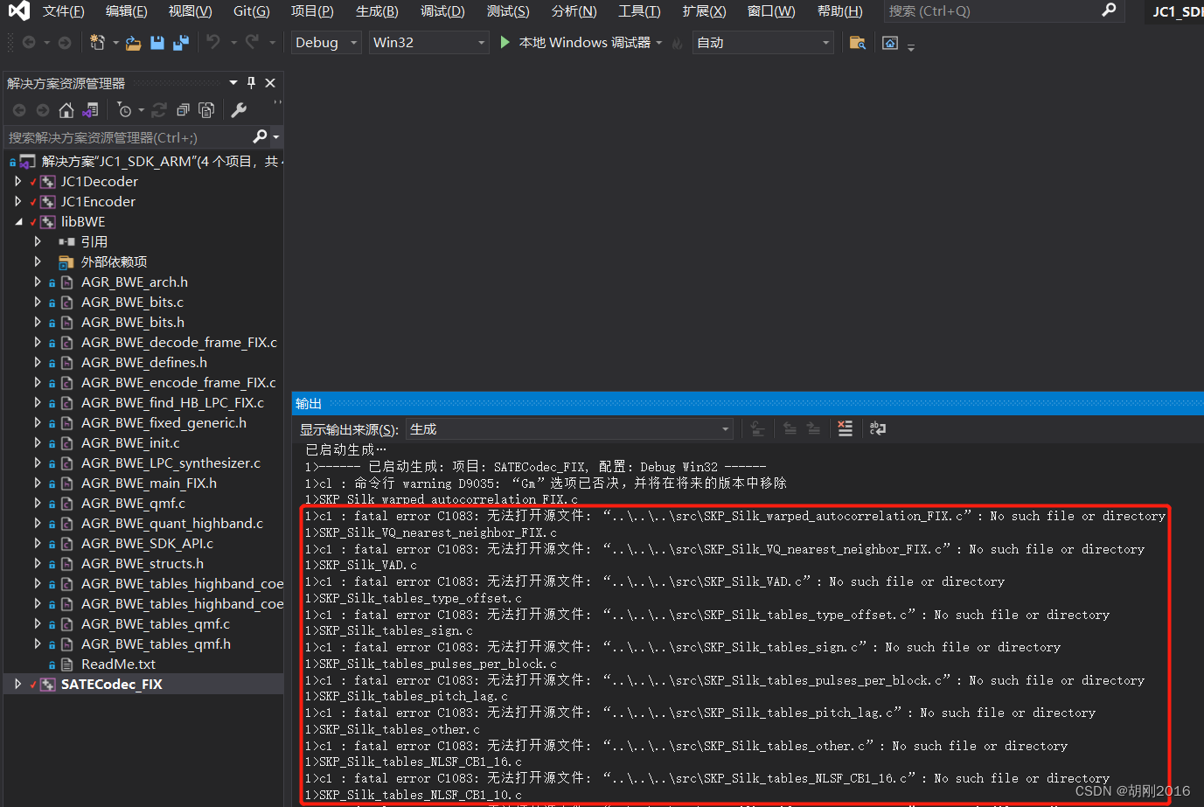Open the 生成(B) menu
Viewport: 1204px width, 807px height.
[377, 10]
